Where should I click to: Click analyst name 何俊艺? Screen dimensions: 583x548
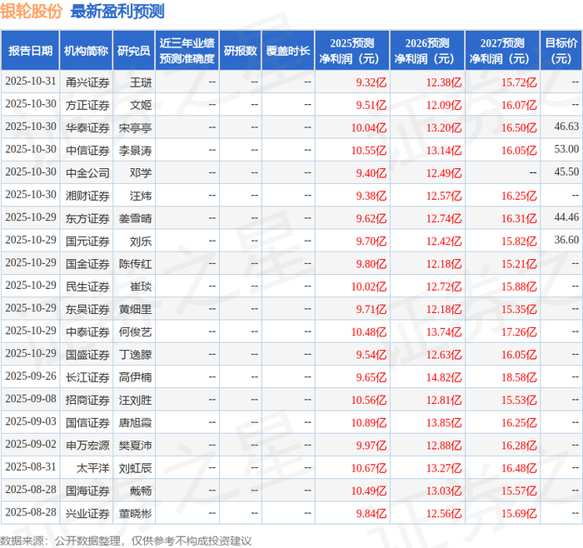click(x=135, y=331)
